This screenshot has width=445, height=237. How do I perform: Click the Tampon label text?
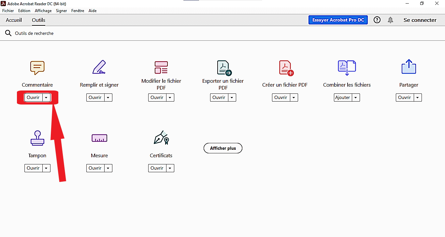click(37, 156)
